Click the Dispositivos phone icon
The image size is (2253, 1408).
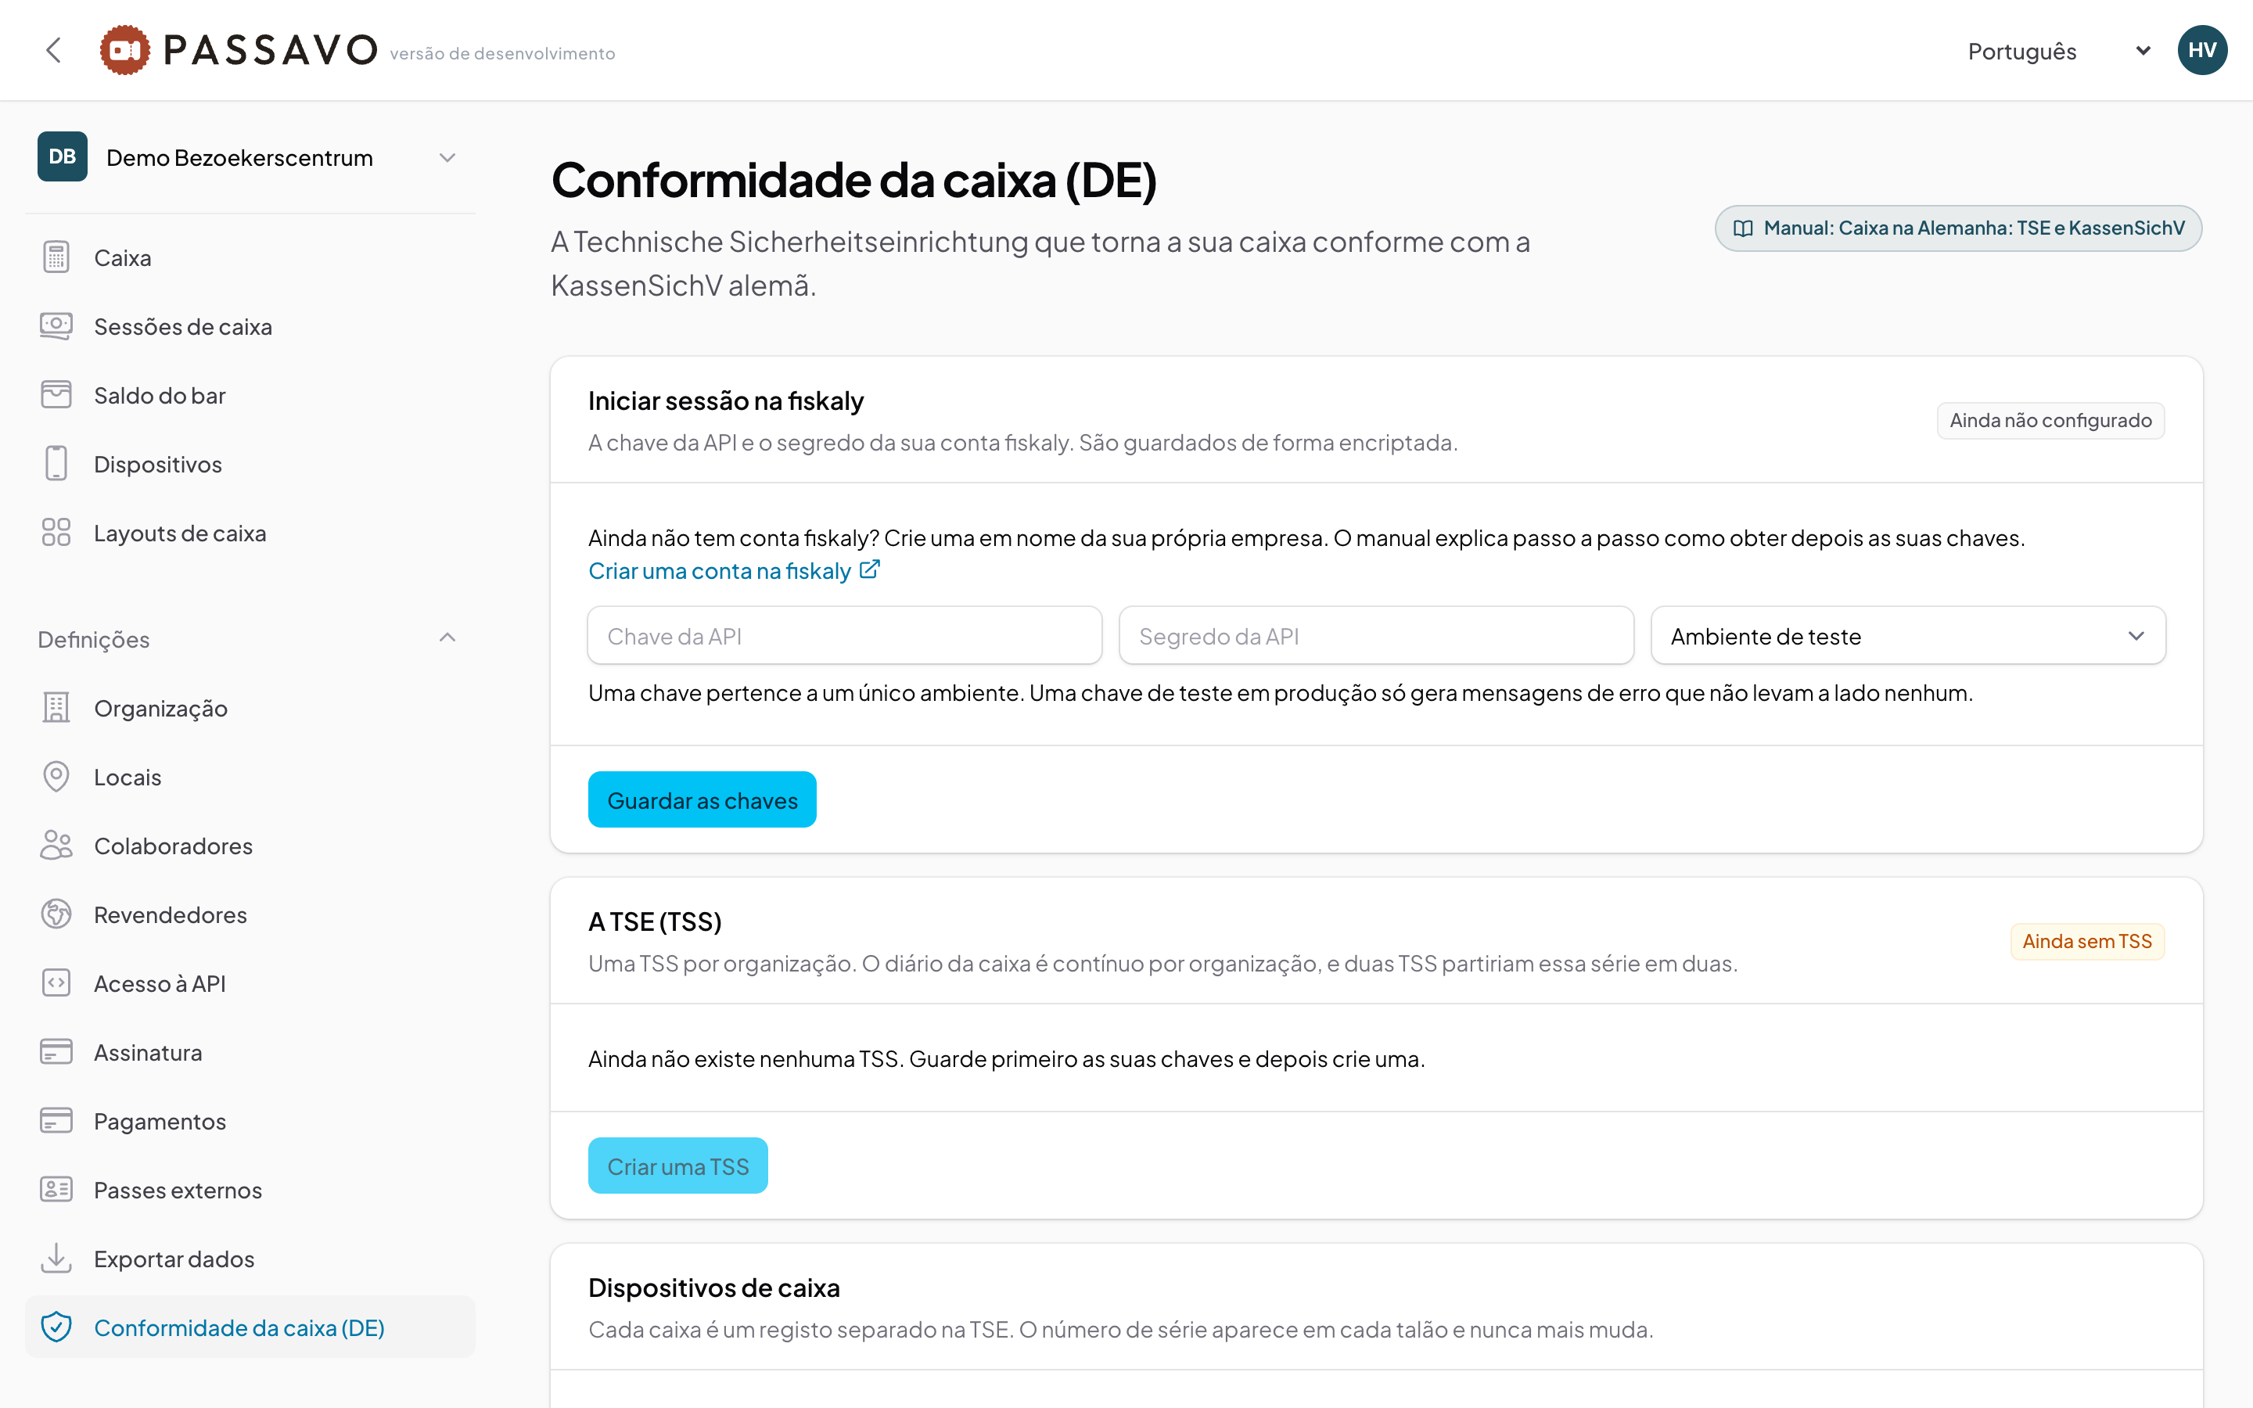tap(56, 464)
